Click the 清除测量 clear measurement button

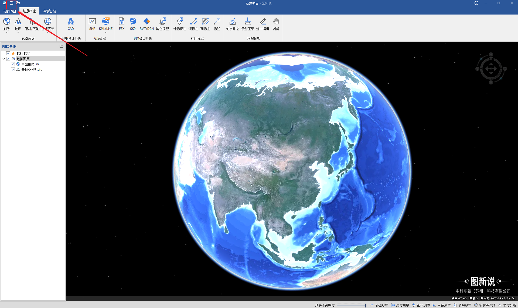[x=462, y=305]
